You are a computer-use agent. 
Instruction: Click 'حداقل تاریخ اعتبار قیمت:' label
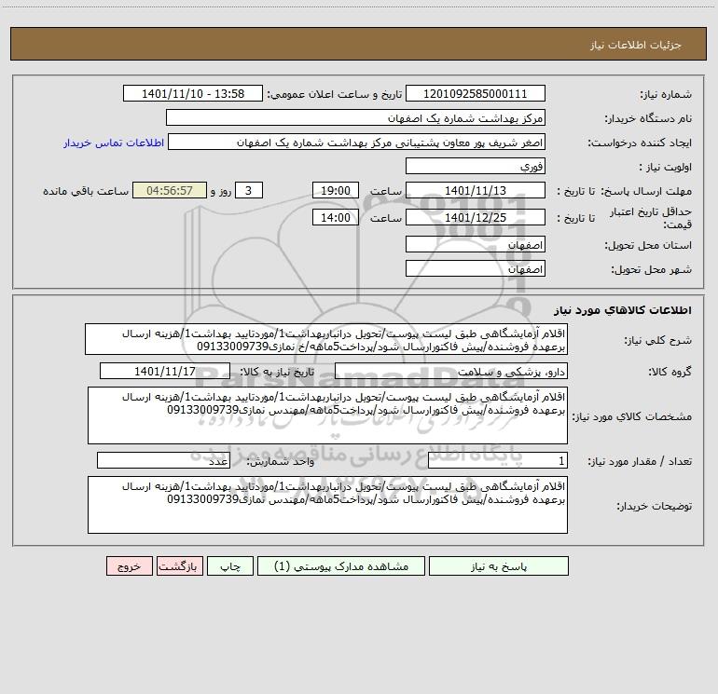651,218
